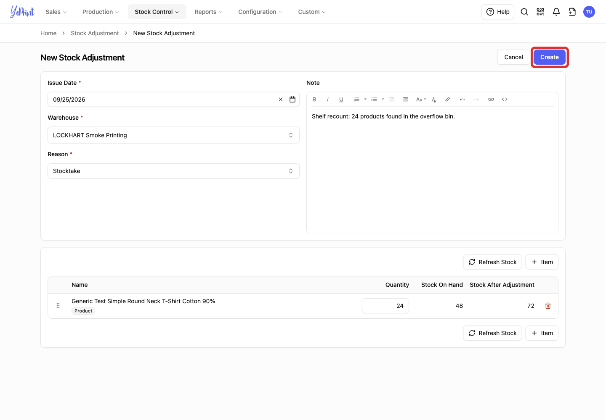Click the Stock On Hand column header
This screenshot has height=420, width=606.
[442, 285]
